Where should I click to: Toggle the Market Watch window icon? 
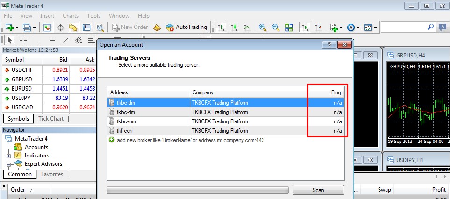[47, 28]
